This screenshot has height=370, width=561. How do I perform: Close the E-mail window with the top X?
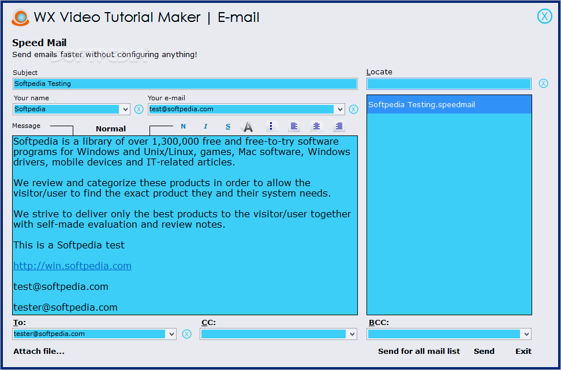tap(544, 16)
